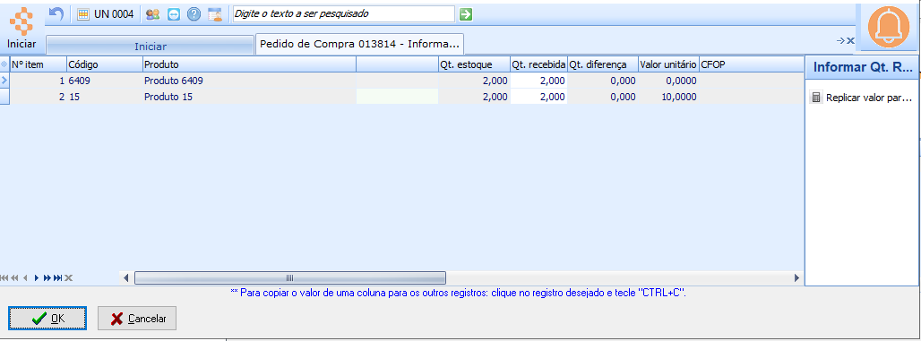This screenshot has width=921, height=341.
Task: Switch to the Iniciar tab
Action: [x=151, y=46]
